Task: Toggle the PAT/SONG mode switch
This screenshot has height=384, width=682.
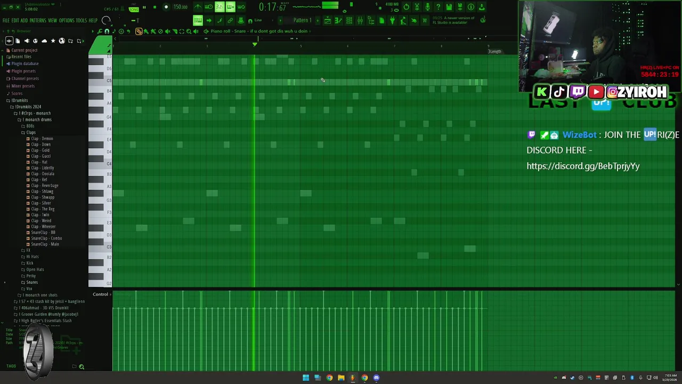Action: 134,8
